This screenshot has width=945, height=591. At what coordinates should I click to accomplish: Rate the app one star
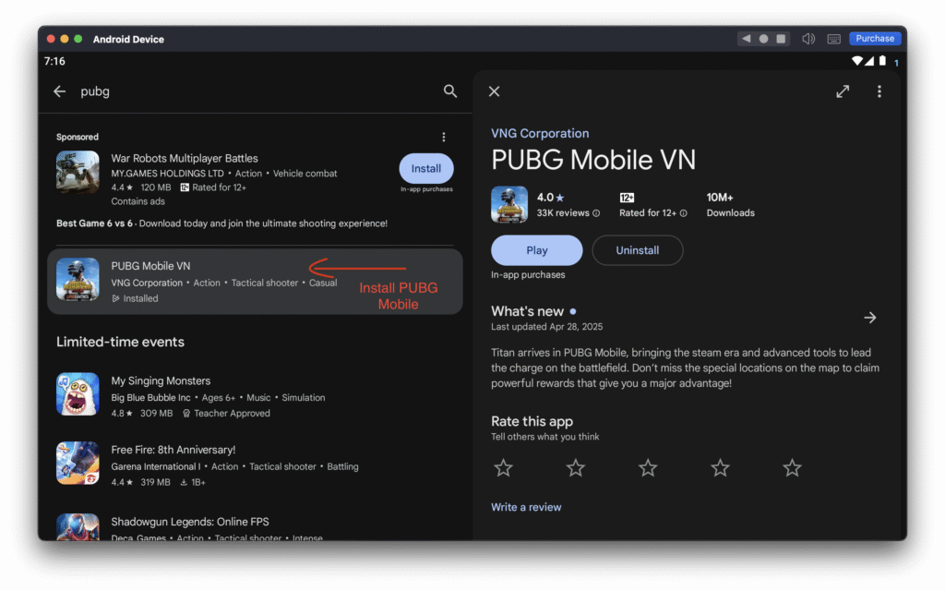pyautogui.click(x=503, y=468)
